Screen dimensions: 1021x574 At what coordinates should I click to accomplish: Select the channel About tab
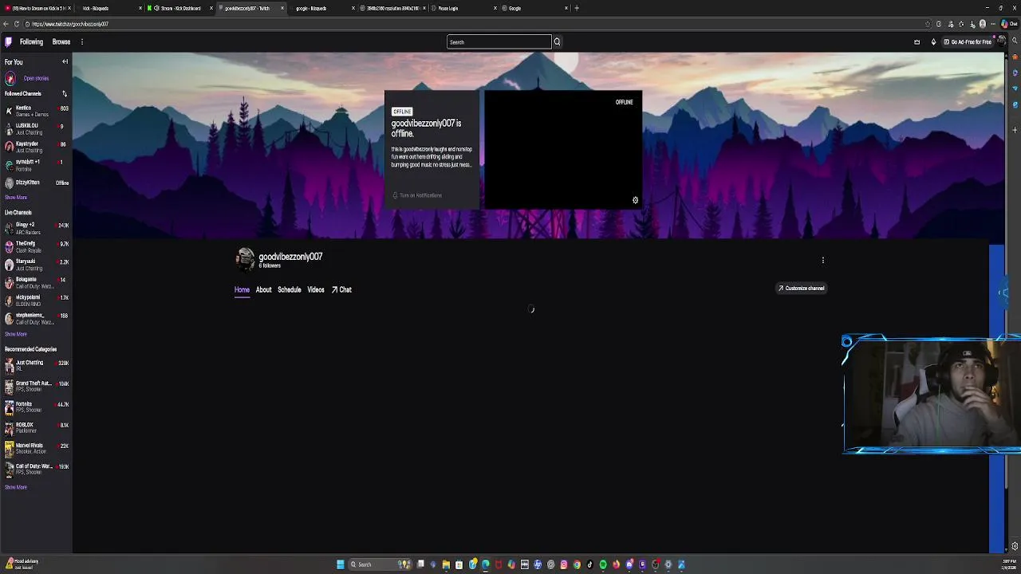[263, 290]
